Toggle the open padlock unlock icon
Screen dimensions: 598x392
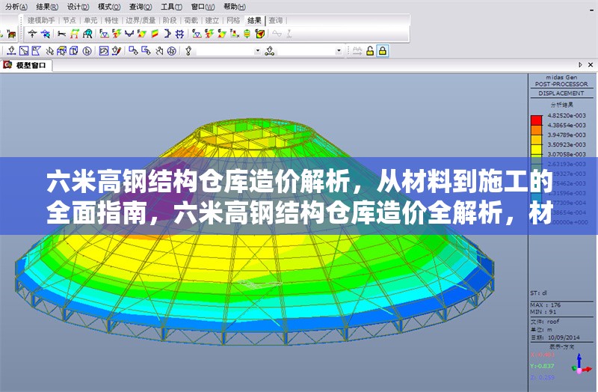click(x=370, y=51)
